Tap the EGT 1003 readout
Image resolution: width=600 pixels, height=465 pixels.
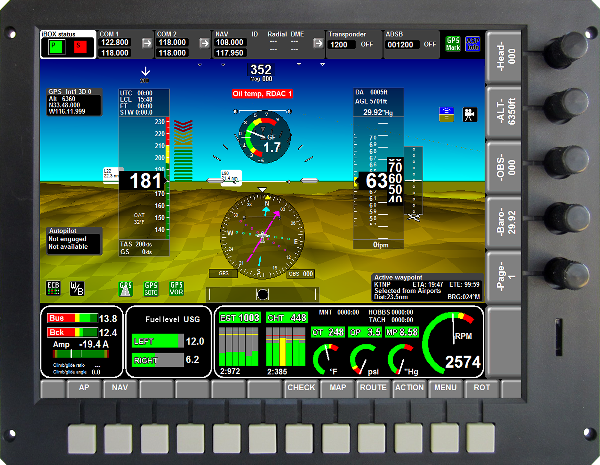(239, 317)
